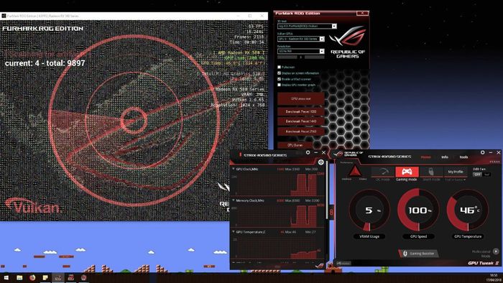
Task: Enable the Fullscreen checkbox in FurMark
Action: point(279,67)
